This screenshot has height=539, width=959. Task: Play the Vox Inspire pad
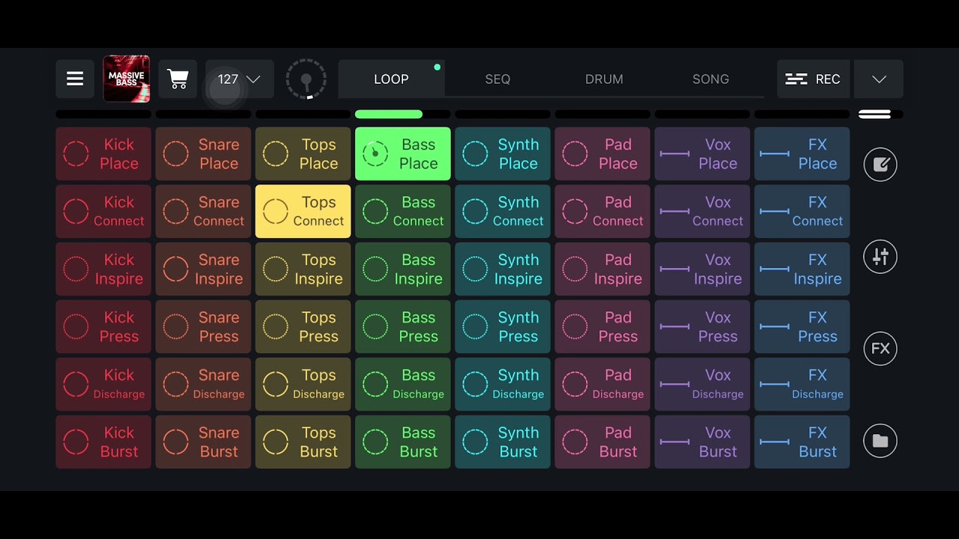click(x=702, y=269)
